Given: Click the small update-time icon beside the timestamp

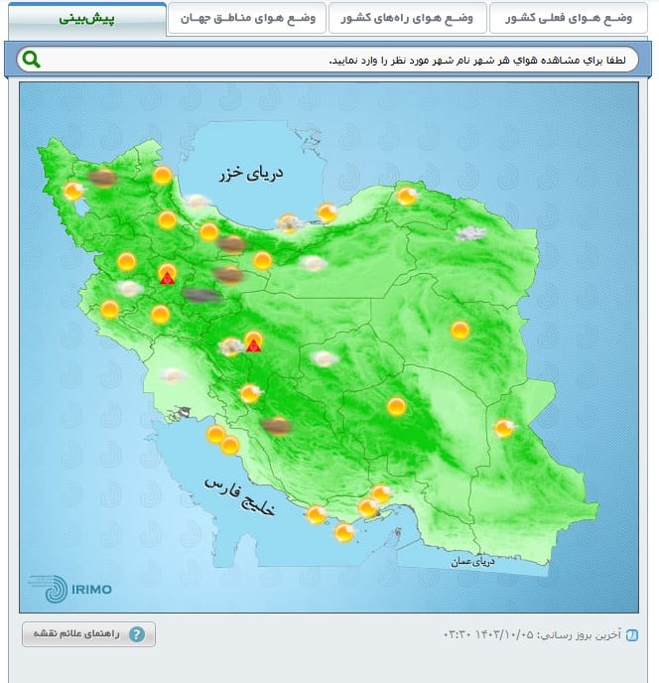Looking at the screenshot, I should point(632,635).
